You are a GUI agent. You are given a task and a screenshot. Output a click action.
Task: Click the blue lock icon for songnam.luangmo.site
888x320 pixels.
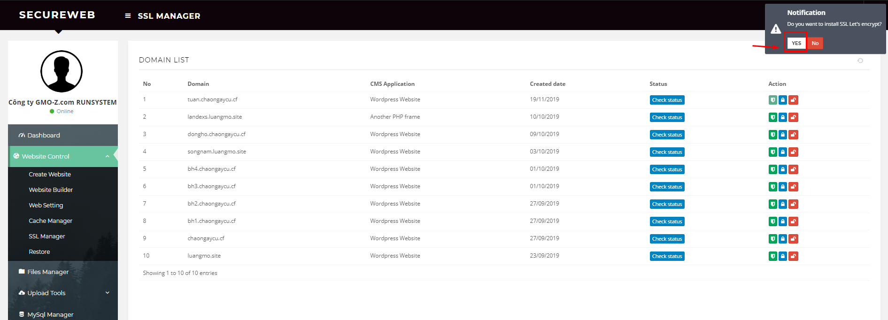point(783,152)
